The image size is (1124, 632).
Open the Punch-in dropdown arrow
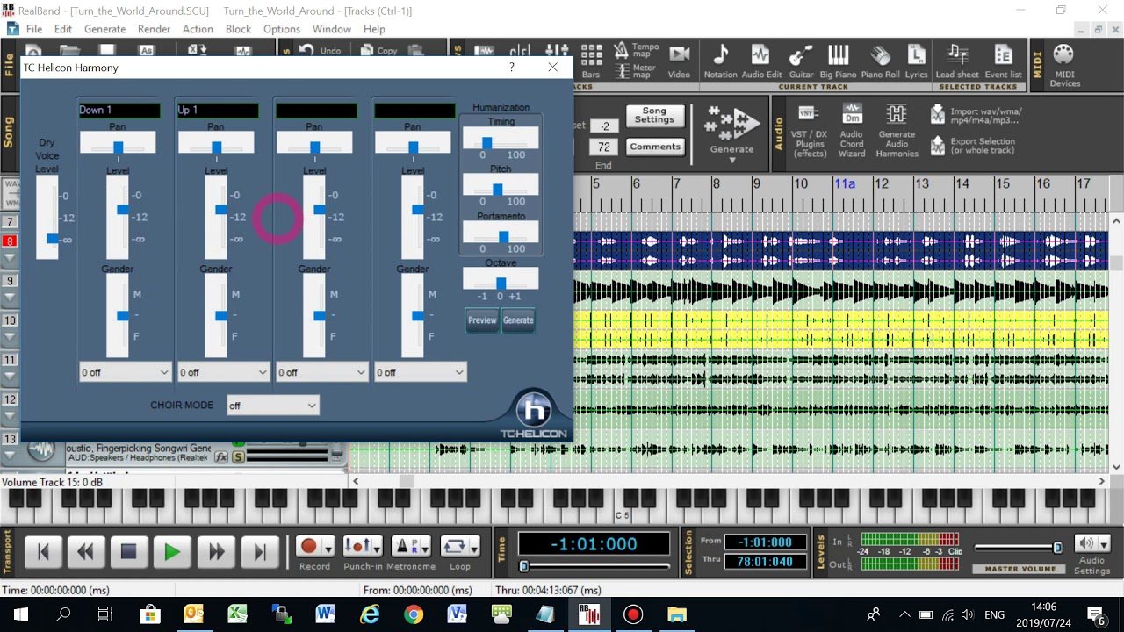click(377, 547)
